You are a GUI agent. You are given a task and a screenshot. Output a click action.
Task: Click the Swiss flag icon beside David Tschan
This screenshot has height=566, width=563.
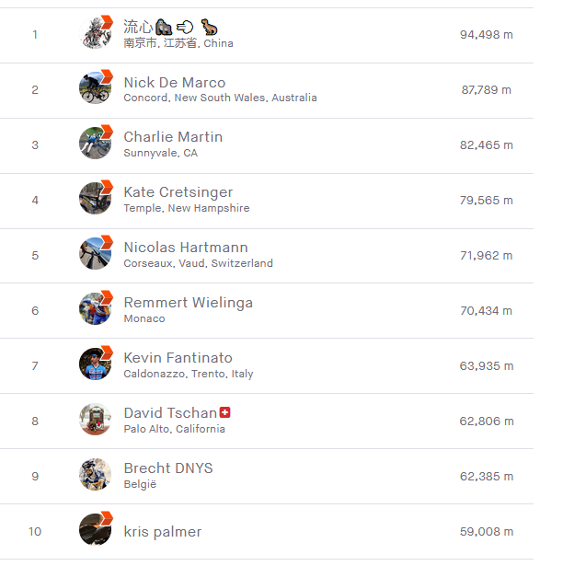pos(224,412)
